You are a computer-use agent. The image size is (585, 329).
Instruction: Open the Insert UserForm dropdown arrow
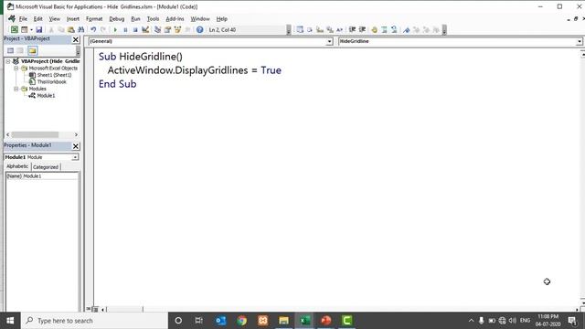click(31, 30)
